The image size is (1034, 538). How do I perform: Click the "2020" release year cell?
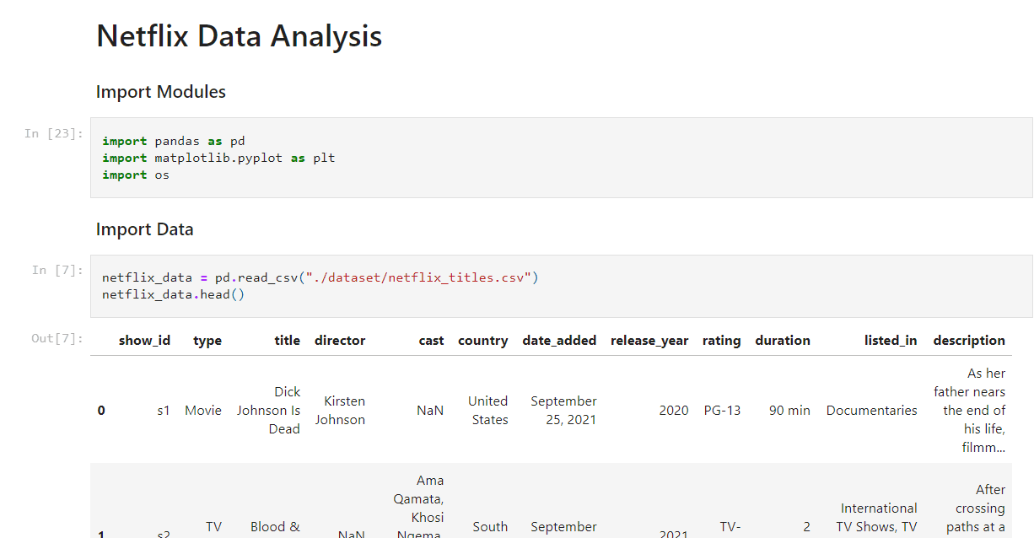click(x=674, y=411)
